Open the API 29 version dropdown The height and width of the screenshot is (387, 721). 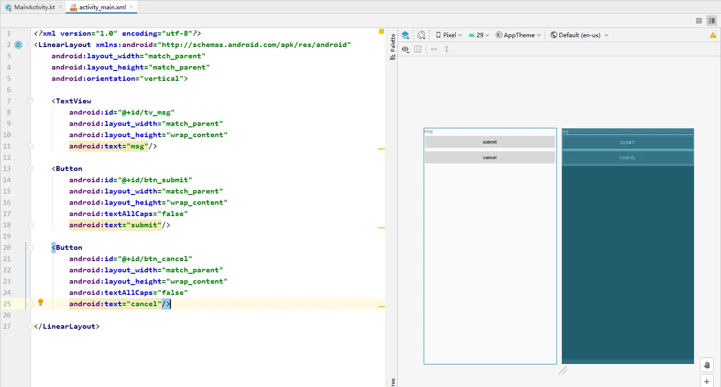pyautogui.click(x=479, y=35)
